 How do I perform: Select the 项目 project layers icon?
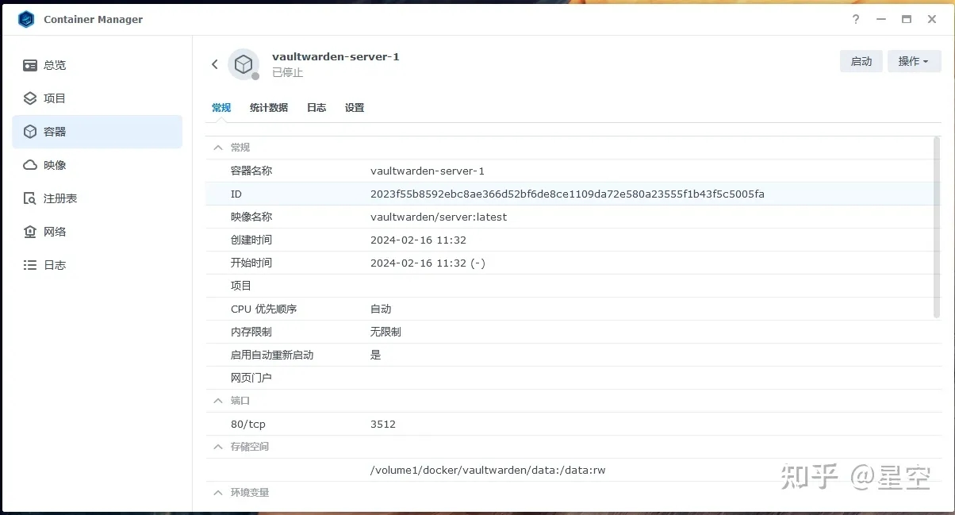click(x=30, y=98)
